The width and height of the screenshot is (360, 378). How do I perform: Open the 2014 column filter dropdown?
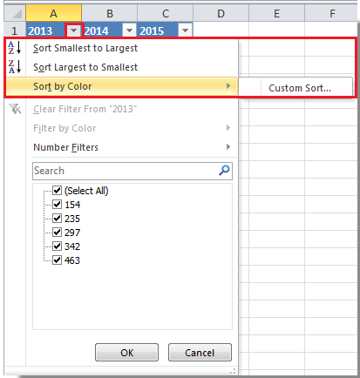[x=130, y=30]
